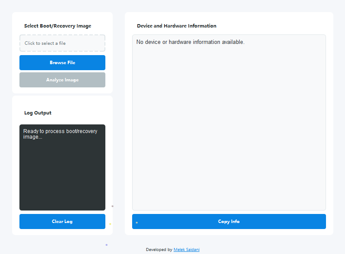
Task: Open the Melek Saidani developer link
Action: (187, 250)
